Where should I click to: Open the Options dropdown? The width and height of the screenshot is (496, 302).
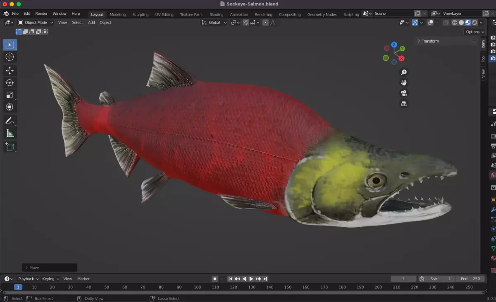475,32
